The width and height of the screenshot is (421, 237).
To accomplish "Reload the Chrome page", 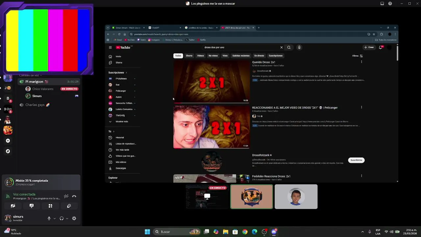I will 119,34.
